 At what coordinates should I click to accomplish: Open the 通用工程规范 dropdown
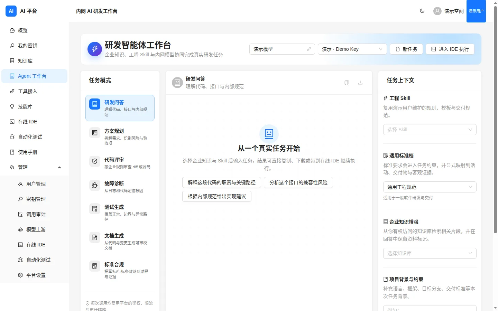[430, 187]
